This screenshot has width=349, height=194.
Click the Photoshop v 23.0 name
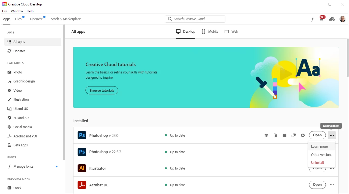tap(104, 136)
